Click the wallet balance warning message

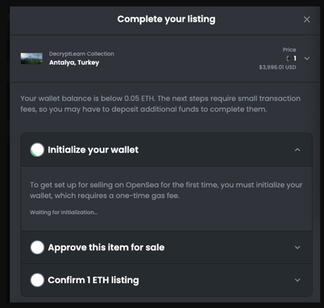pos(160,104)
